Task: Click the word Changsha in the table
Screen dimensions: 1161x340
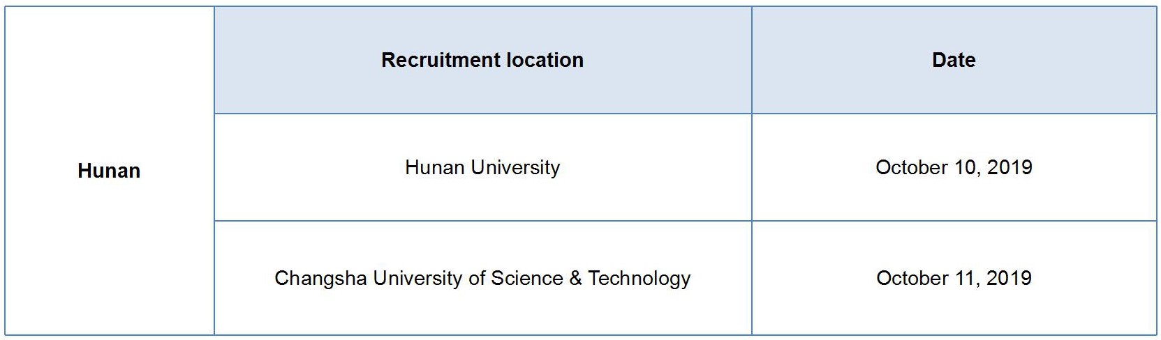Action: (x=320, y=278)
